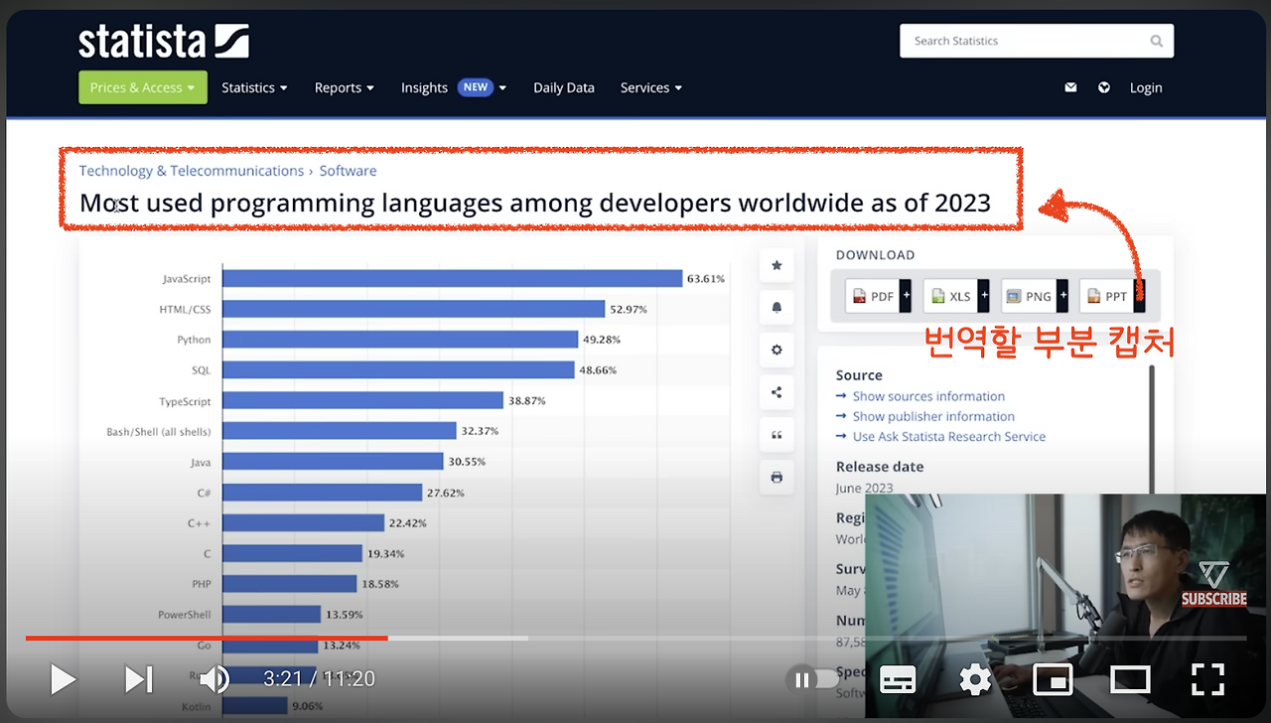Click the bell notification icon
This screenshot has height=723, width=1271.
(x=777, y=308)
